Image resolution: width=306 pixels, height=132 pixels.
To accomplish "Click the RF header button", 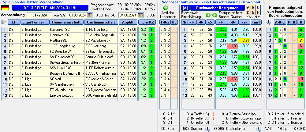I will (x=300, y=22).
